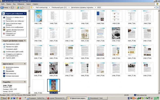160x100 pixels.
Task: Open My Pictures link in Other Places
Action: click(10, 71)
